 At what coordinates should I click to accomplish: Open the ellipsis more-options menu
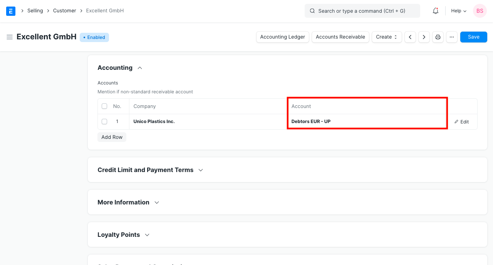pos(451,37)
